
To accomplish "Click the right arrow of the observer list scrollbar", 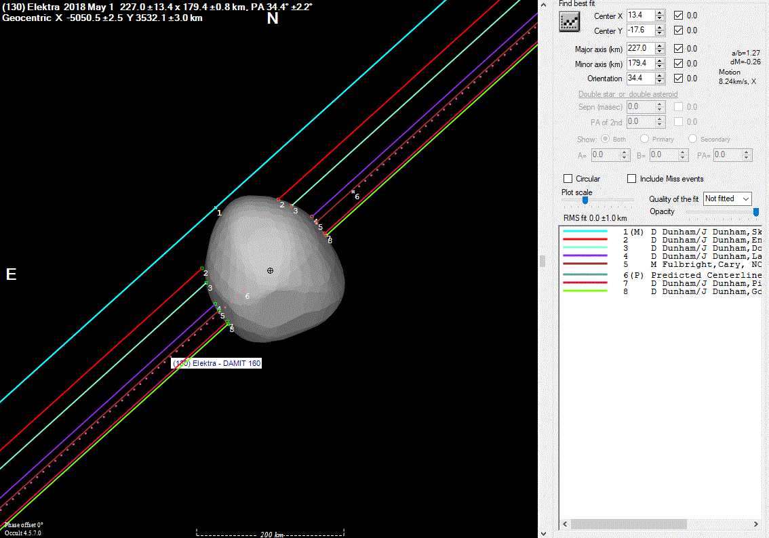I will (x=757, y=524).
